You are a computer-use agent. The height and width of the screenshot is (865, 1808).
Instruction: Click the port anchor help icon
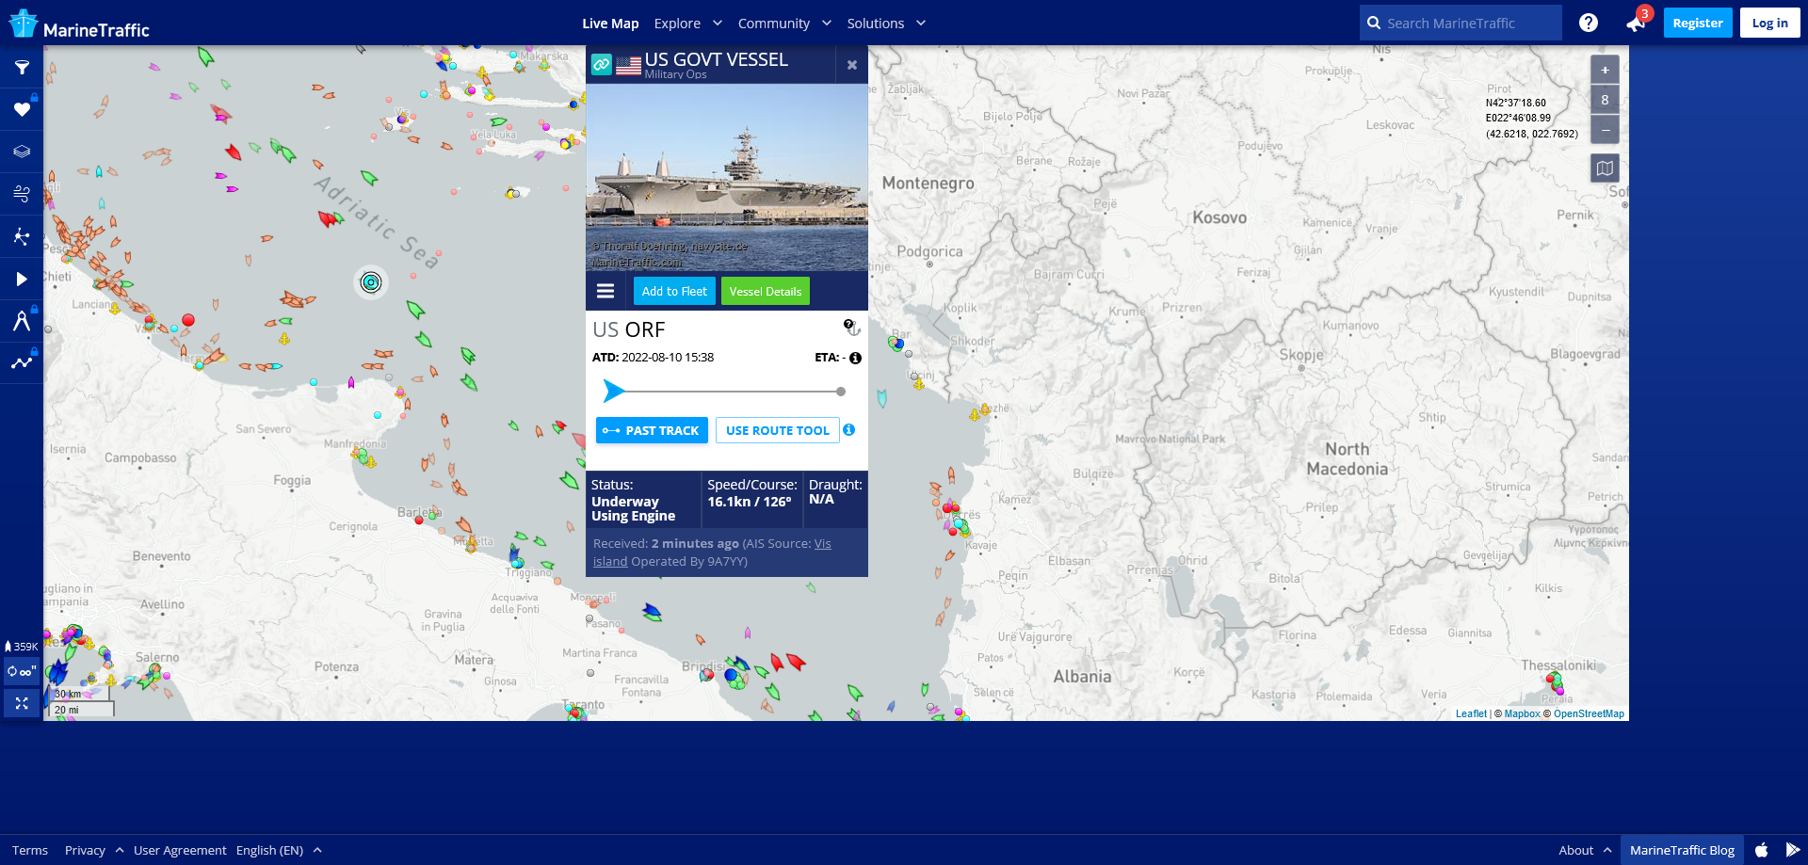[851, 328]
